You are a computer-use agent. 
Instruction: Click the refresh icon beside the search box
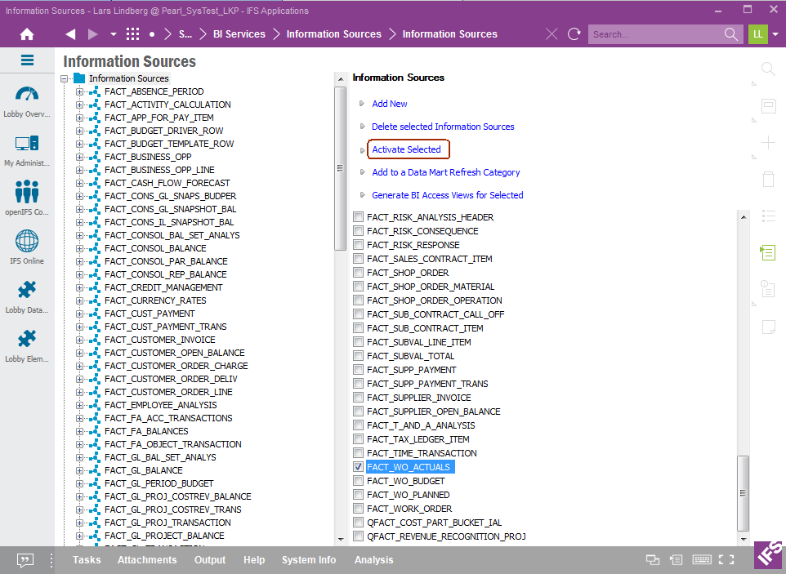574,34
